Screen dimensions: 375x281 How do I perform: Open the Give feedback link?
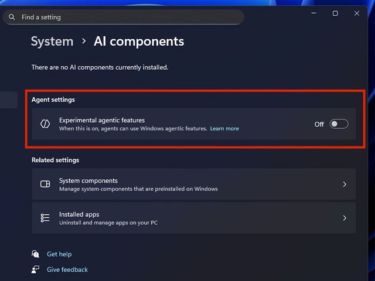67,269
